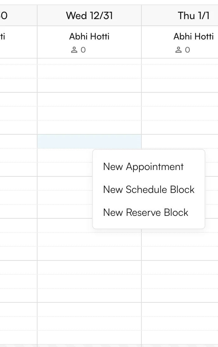Select New Schedule Block from the context menu

pos(148,189)
